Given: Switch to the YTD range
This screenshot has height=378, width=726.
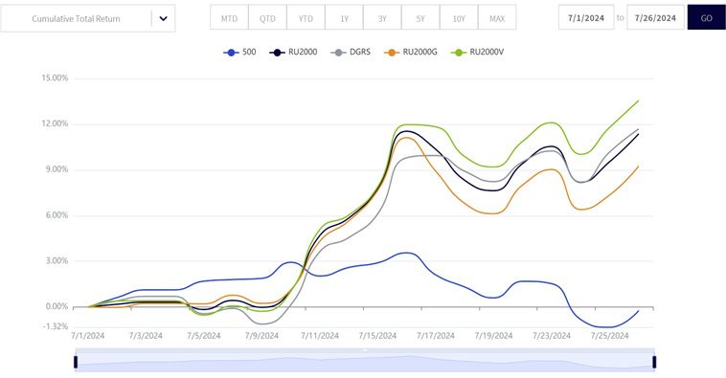Looking at the screenshot, I should [x=306, y=18].
